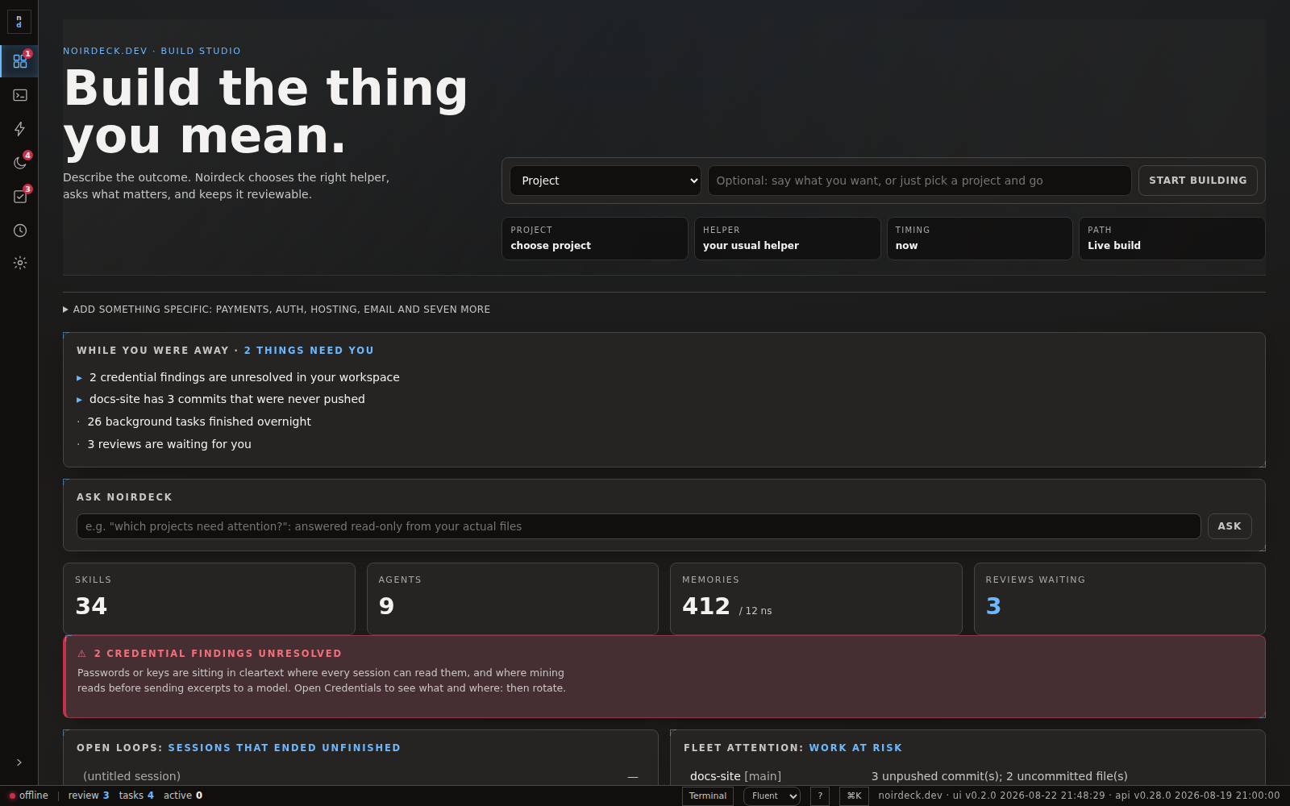Open the dashboard grid icon in sidebar

pos(19,61)
